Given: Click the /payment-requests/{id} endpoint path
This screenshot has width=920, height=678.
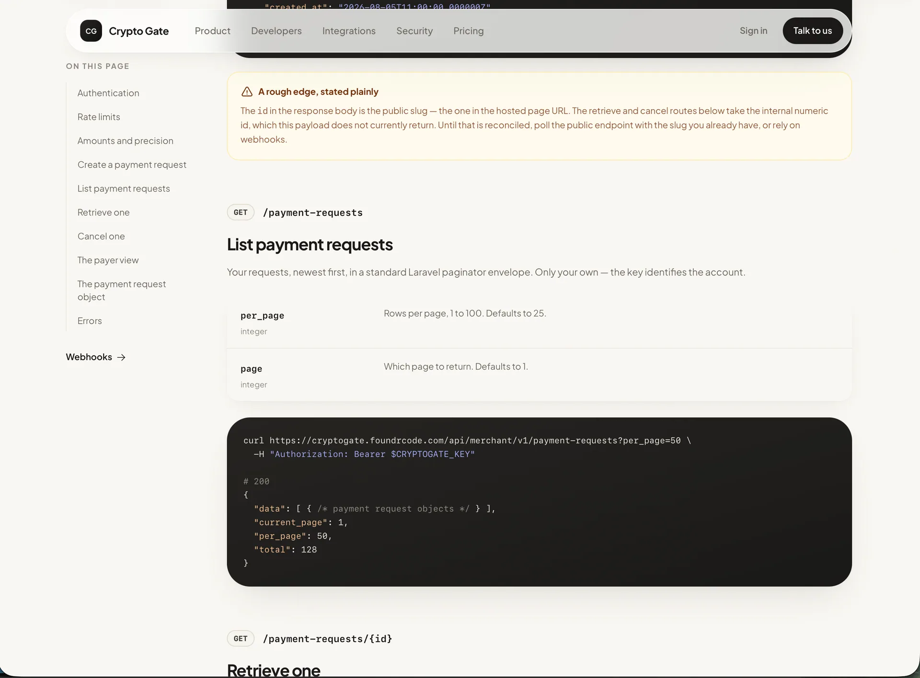Looking at the screenshot, I should tap(327, 639).
